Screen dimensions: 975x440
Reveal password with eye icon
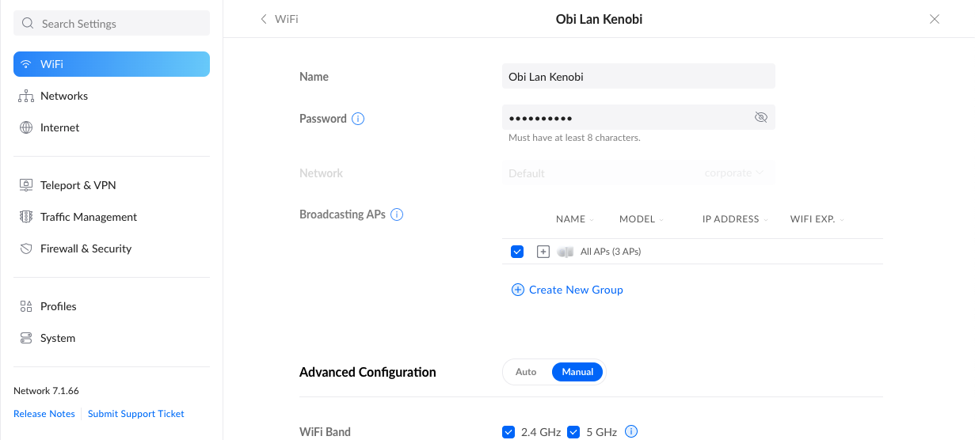coord(761,118)
